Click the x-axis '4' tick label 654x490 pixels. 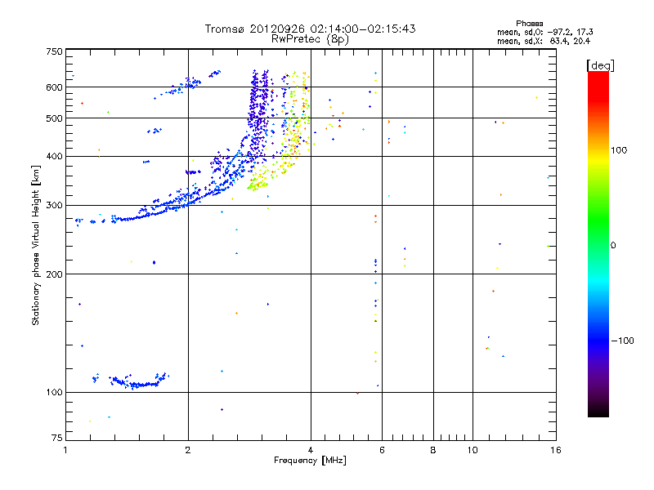pyautogui.click(x=311, y=450)
